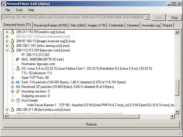
Task: Click penguin icon next to 208.185.211.84 te.kontera.com
Action: coord(12,110)
